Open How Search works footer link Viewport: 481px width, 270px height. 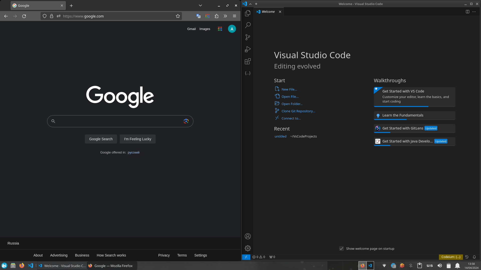coord(111,255)
